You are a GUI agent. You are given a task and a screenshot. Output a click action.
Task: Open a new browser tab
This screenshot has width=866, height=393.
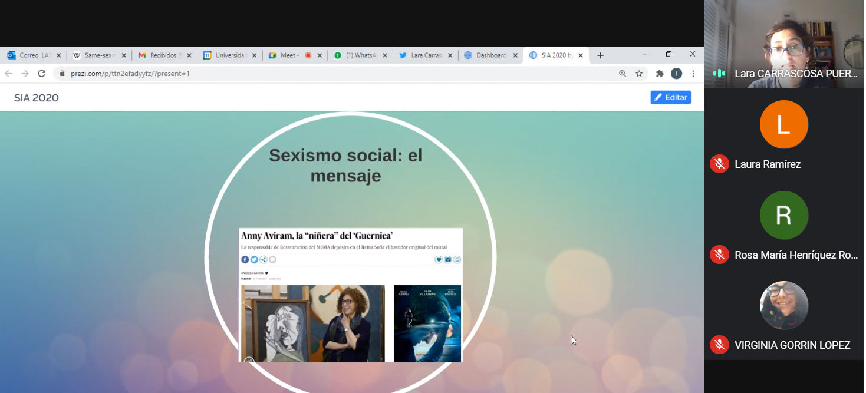coord(600,55)
